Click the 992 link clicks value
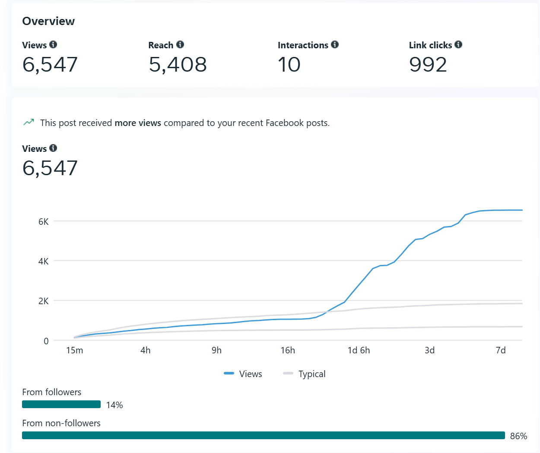 point(428,65)
